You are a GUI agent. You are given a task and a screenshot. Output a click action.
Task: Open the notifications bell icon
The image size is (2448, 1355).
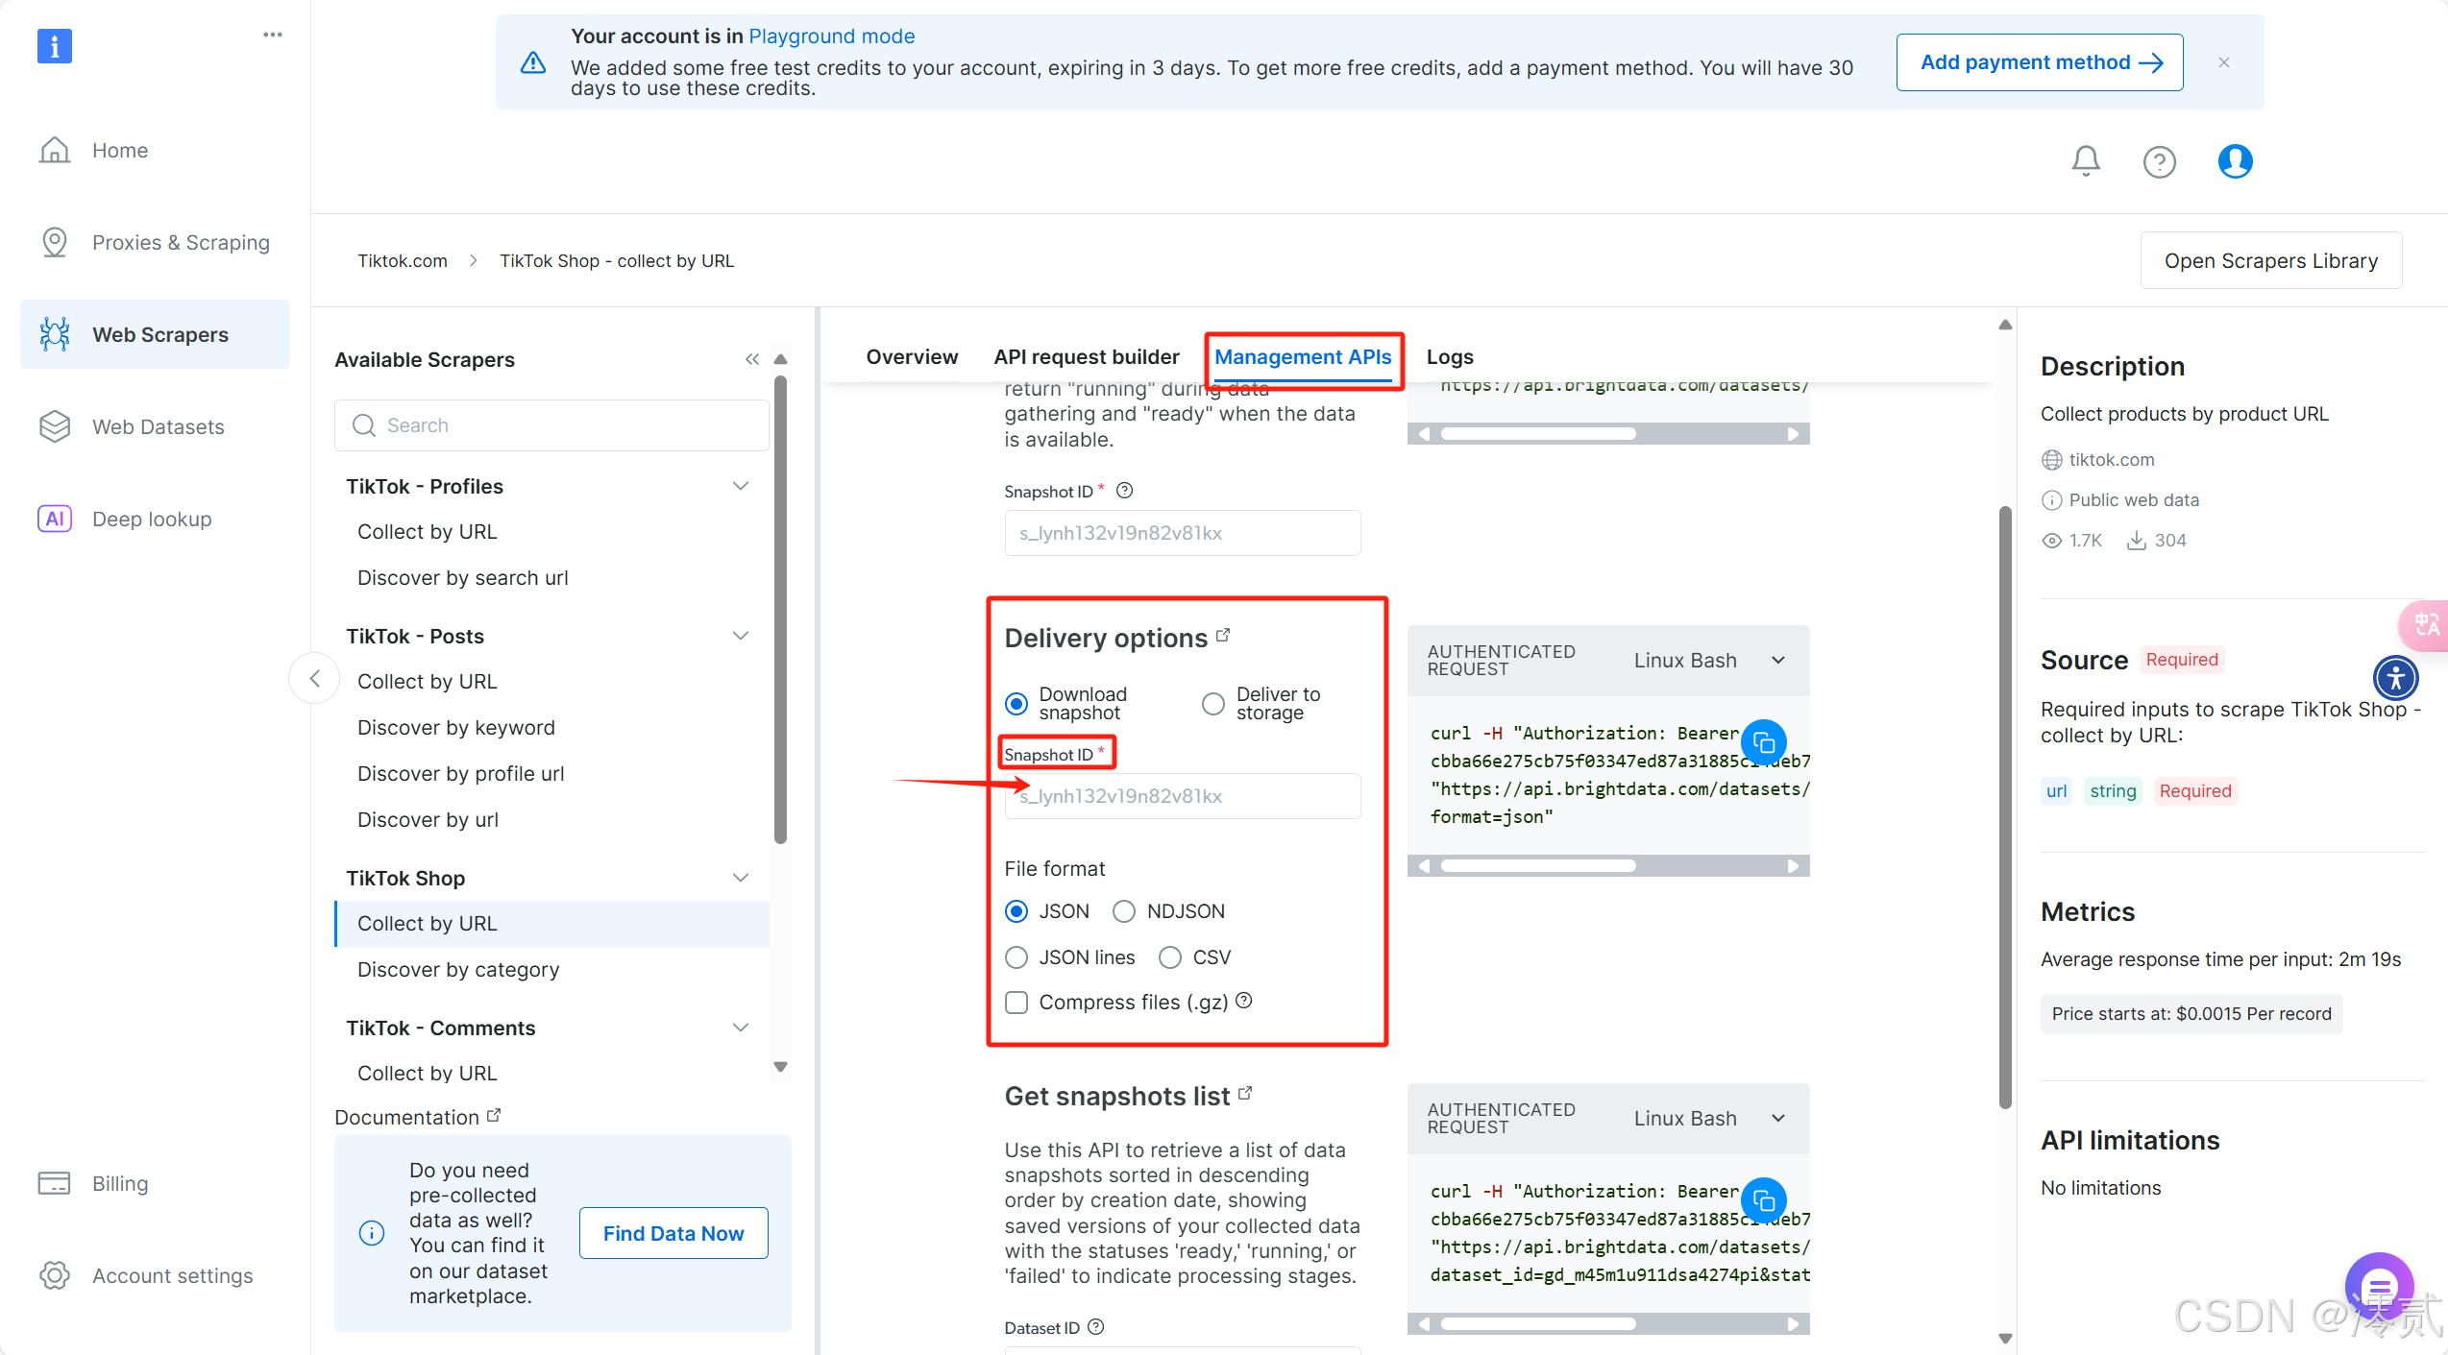pos(2085,160)
